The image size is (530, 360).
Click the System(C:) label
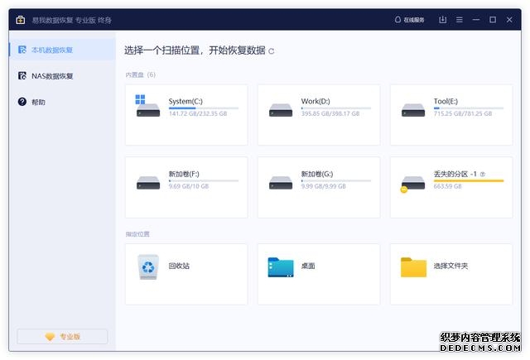coord(185,101)
